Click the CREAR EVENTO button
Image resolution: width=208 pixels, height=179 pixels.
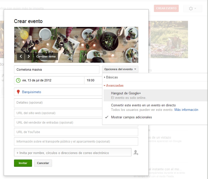coord(166,8)
